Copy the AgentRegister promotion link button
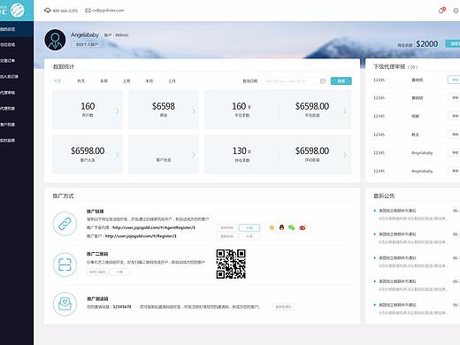 tap(226, 228)
